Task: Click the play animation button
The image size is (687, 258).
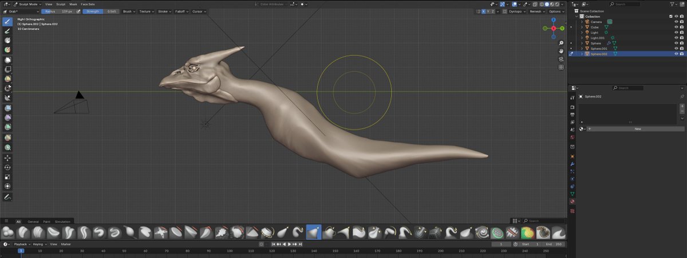Action: click(x=289, y=244)
